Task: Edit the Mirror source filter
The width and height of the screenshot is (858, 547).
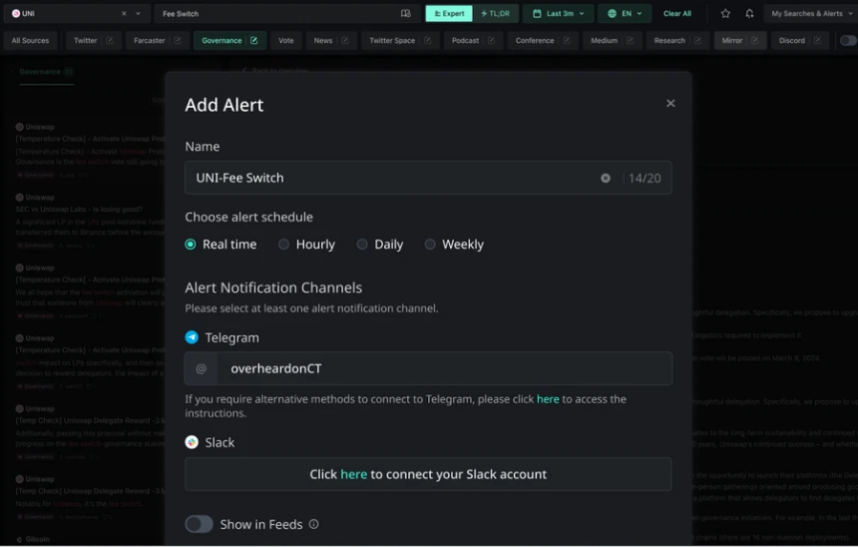Action: click(754, 41)
